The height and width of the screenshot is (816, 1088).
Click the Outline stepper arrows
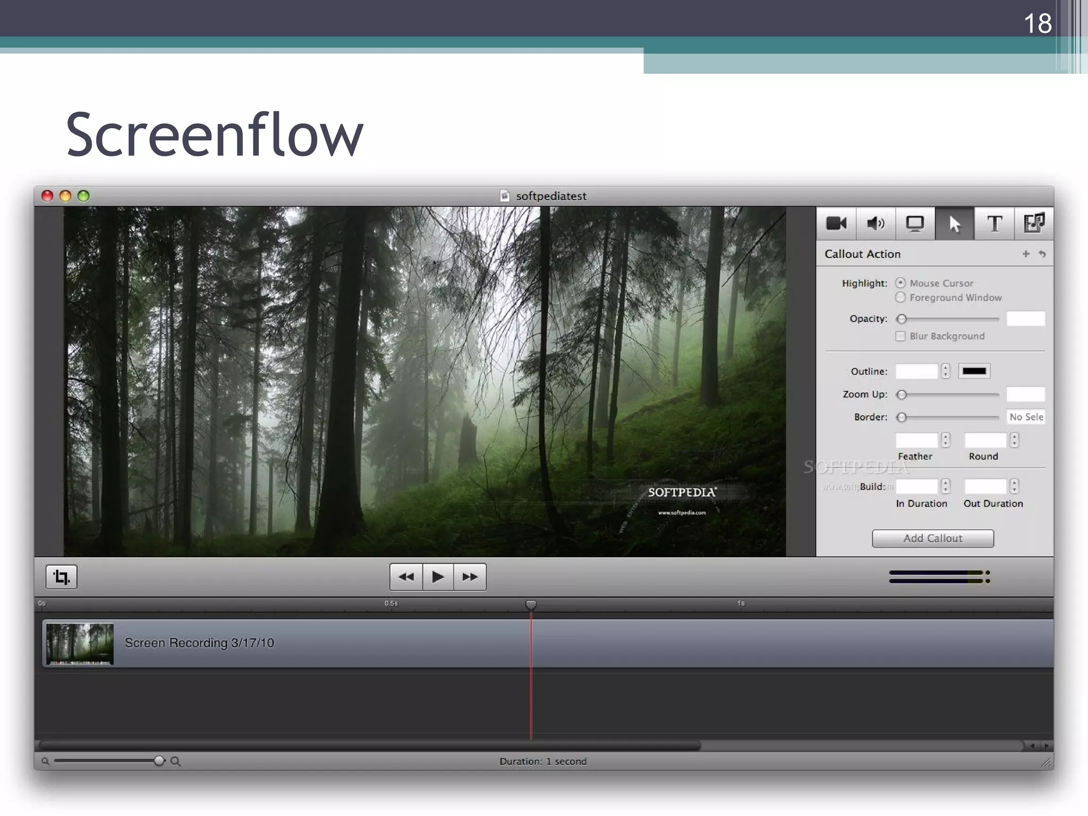coord(945,371)
